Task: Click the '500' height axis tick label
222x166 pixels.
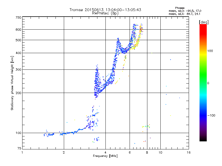Action: tap(18, 40)
